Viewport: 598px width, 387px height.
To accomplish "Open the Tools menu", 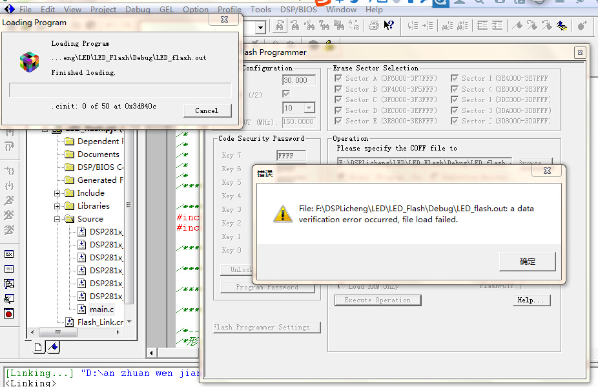I will (x=261, y=9).
